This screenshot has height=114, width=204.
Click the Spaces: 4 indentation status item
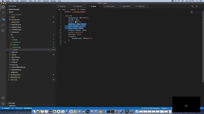pyautogui.click(x=165, y=108)
